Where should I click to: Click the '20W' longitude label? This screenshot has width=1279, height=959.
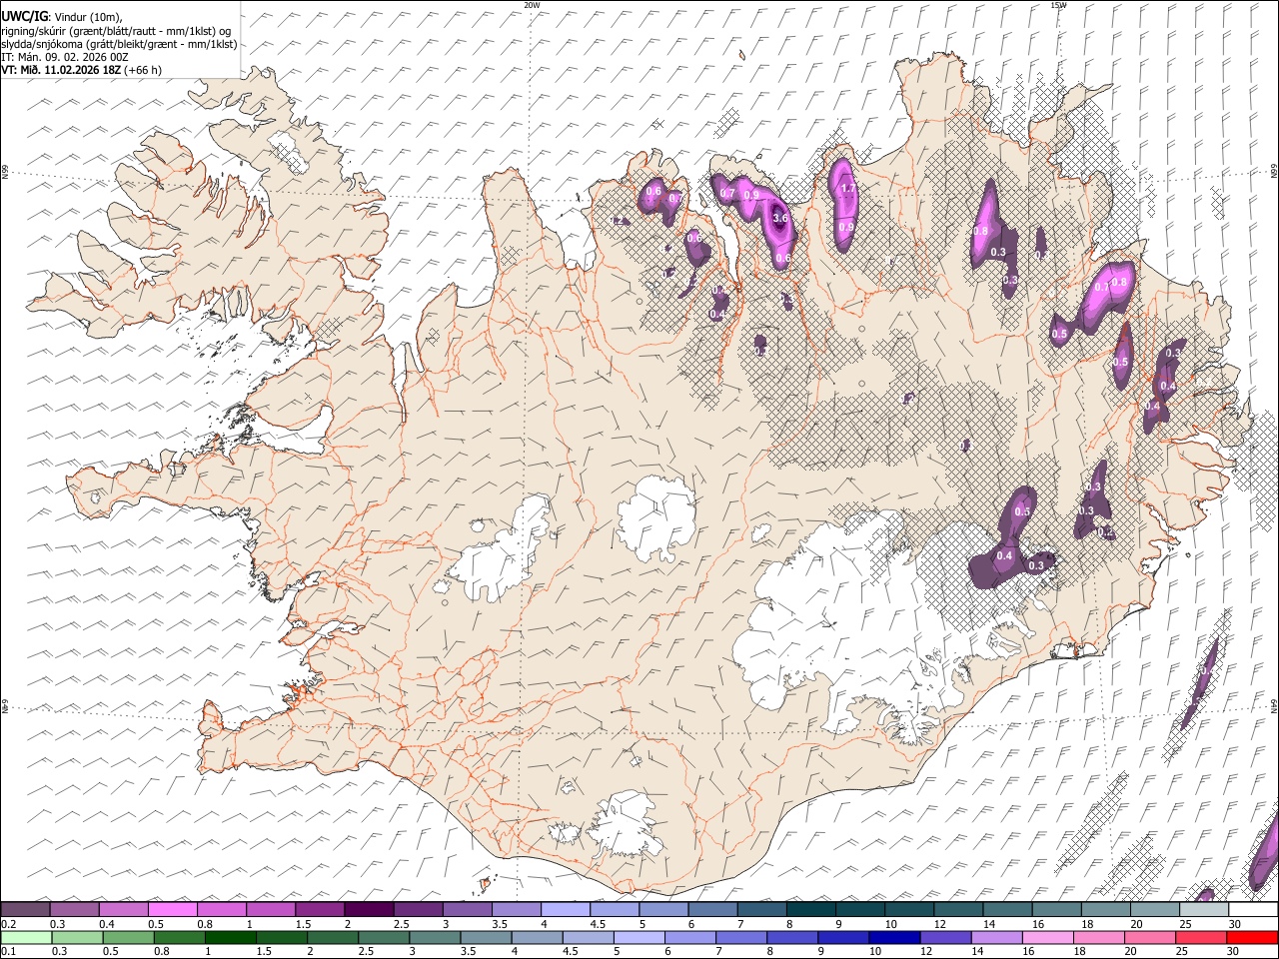[533, 5]
